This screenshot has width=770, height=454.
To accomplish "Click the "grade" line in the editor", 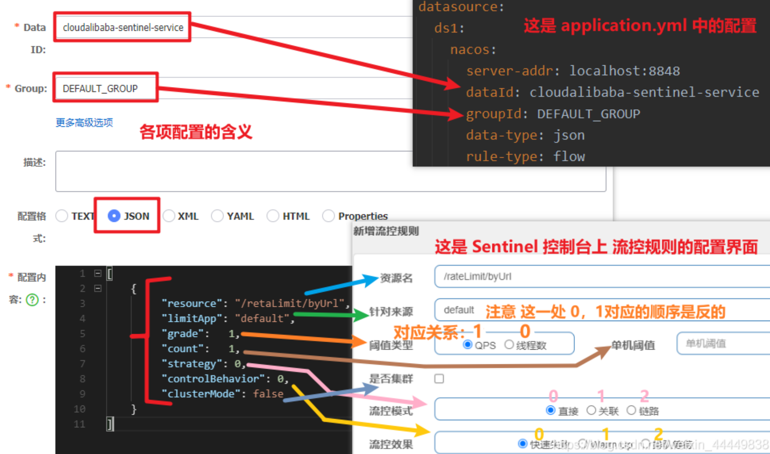I will [200, 333].
